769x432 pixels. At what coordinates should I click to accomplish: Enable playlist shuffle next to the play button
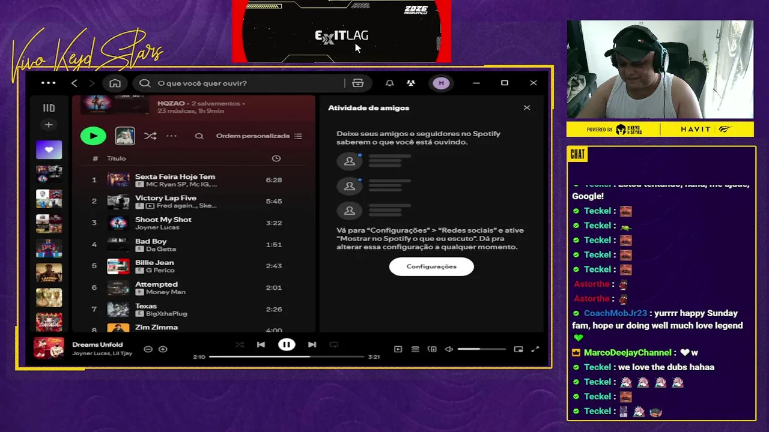point(150,136)
